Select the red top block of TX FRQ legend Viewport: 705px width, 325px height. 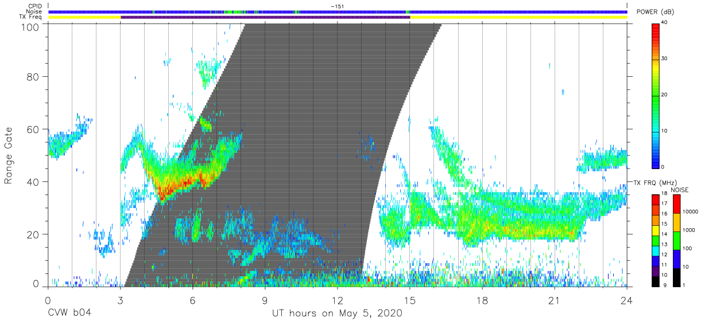[x=656, y=199]
